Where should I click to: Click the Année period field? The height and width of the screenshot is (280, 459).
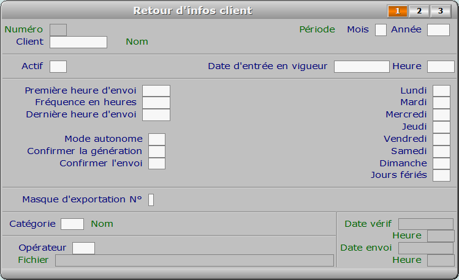(439, 30)
